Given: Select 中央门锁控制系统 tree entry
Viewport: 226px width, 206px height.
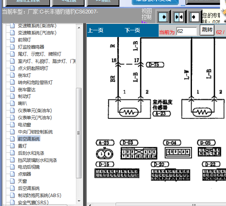Looking at the screenshot, I should coord(35,132).
